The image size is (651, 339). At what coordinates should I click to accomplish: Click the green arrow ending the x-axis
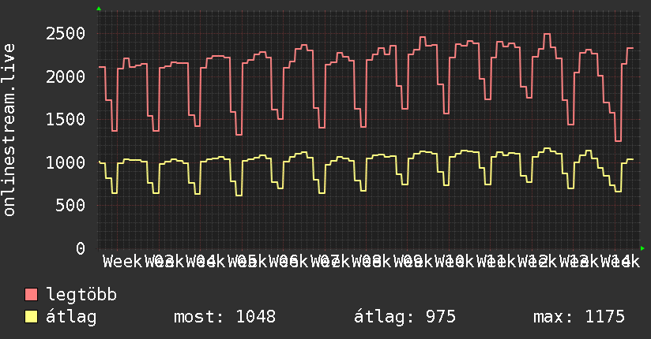pyautogui.click(x=643, y=248)
